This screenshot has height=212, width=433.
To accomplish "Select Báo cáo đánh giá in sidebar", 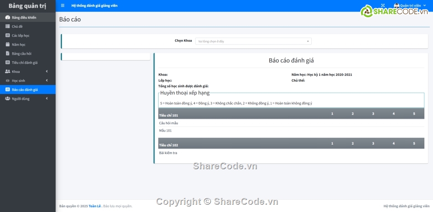I will tap(25, 90).
